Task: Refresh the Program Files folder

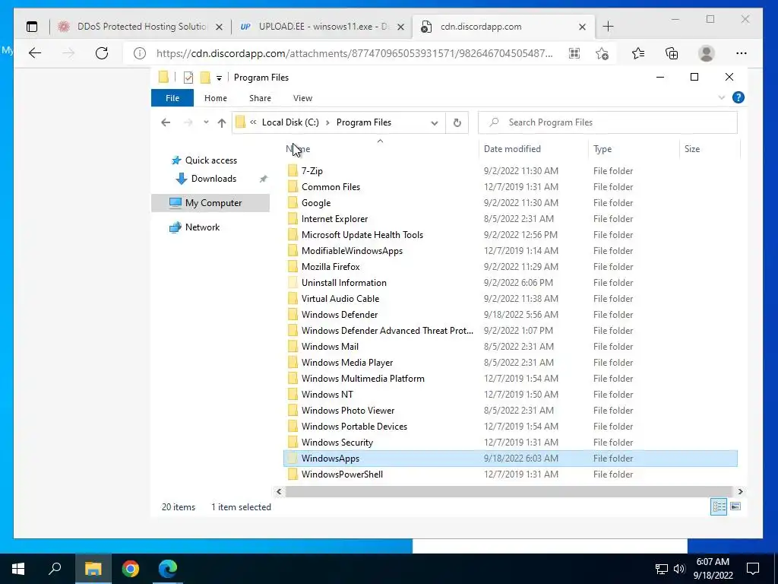Action: coord(457,122)
